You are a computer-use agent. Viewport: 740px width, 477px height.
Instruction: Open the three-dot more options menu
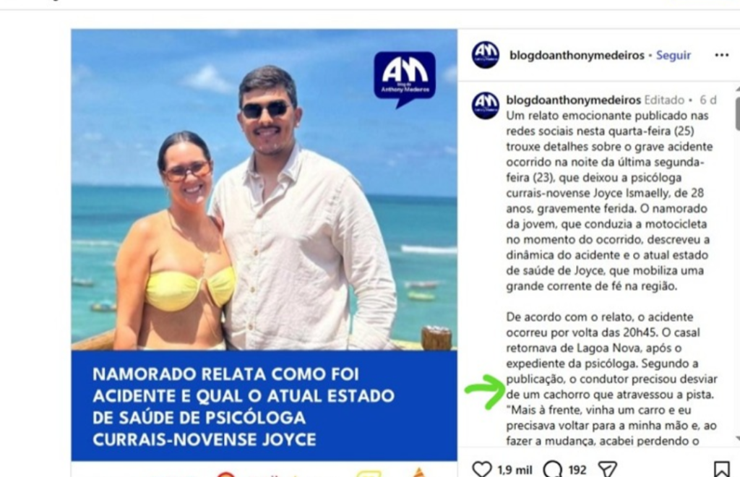click(x=722, y=55)
